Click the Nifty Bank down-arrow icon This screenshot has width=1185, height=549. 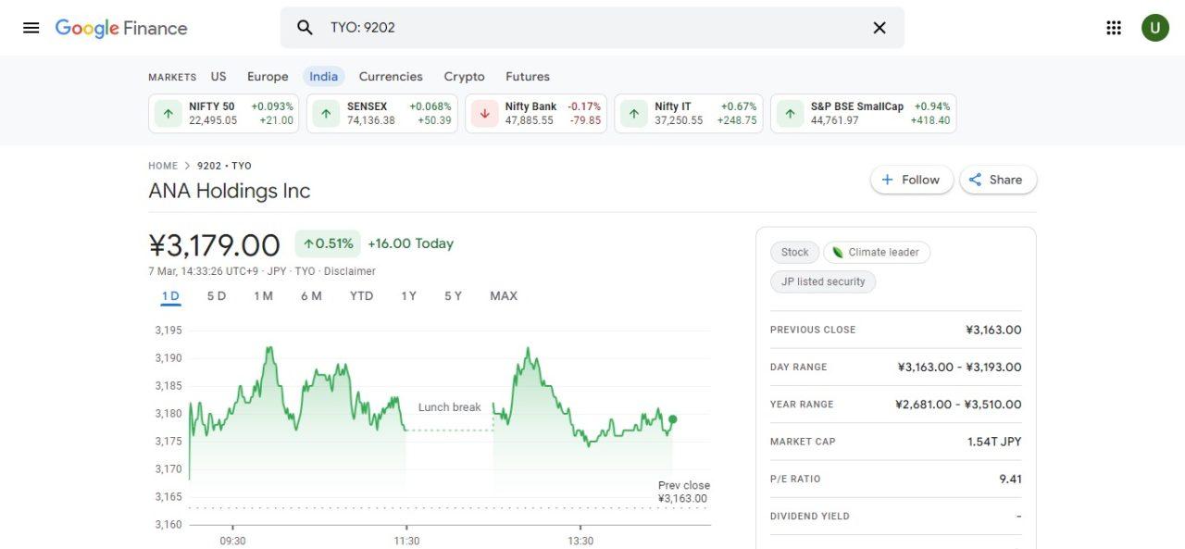[484, 114]
